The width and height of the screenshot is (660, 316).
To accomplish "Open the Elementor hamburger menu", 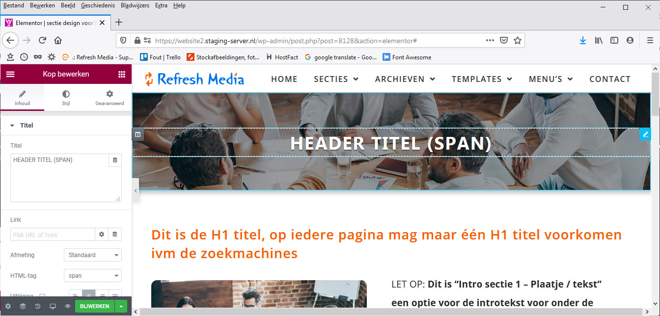I will 10,74.
